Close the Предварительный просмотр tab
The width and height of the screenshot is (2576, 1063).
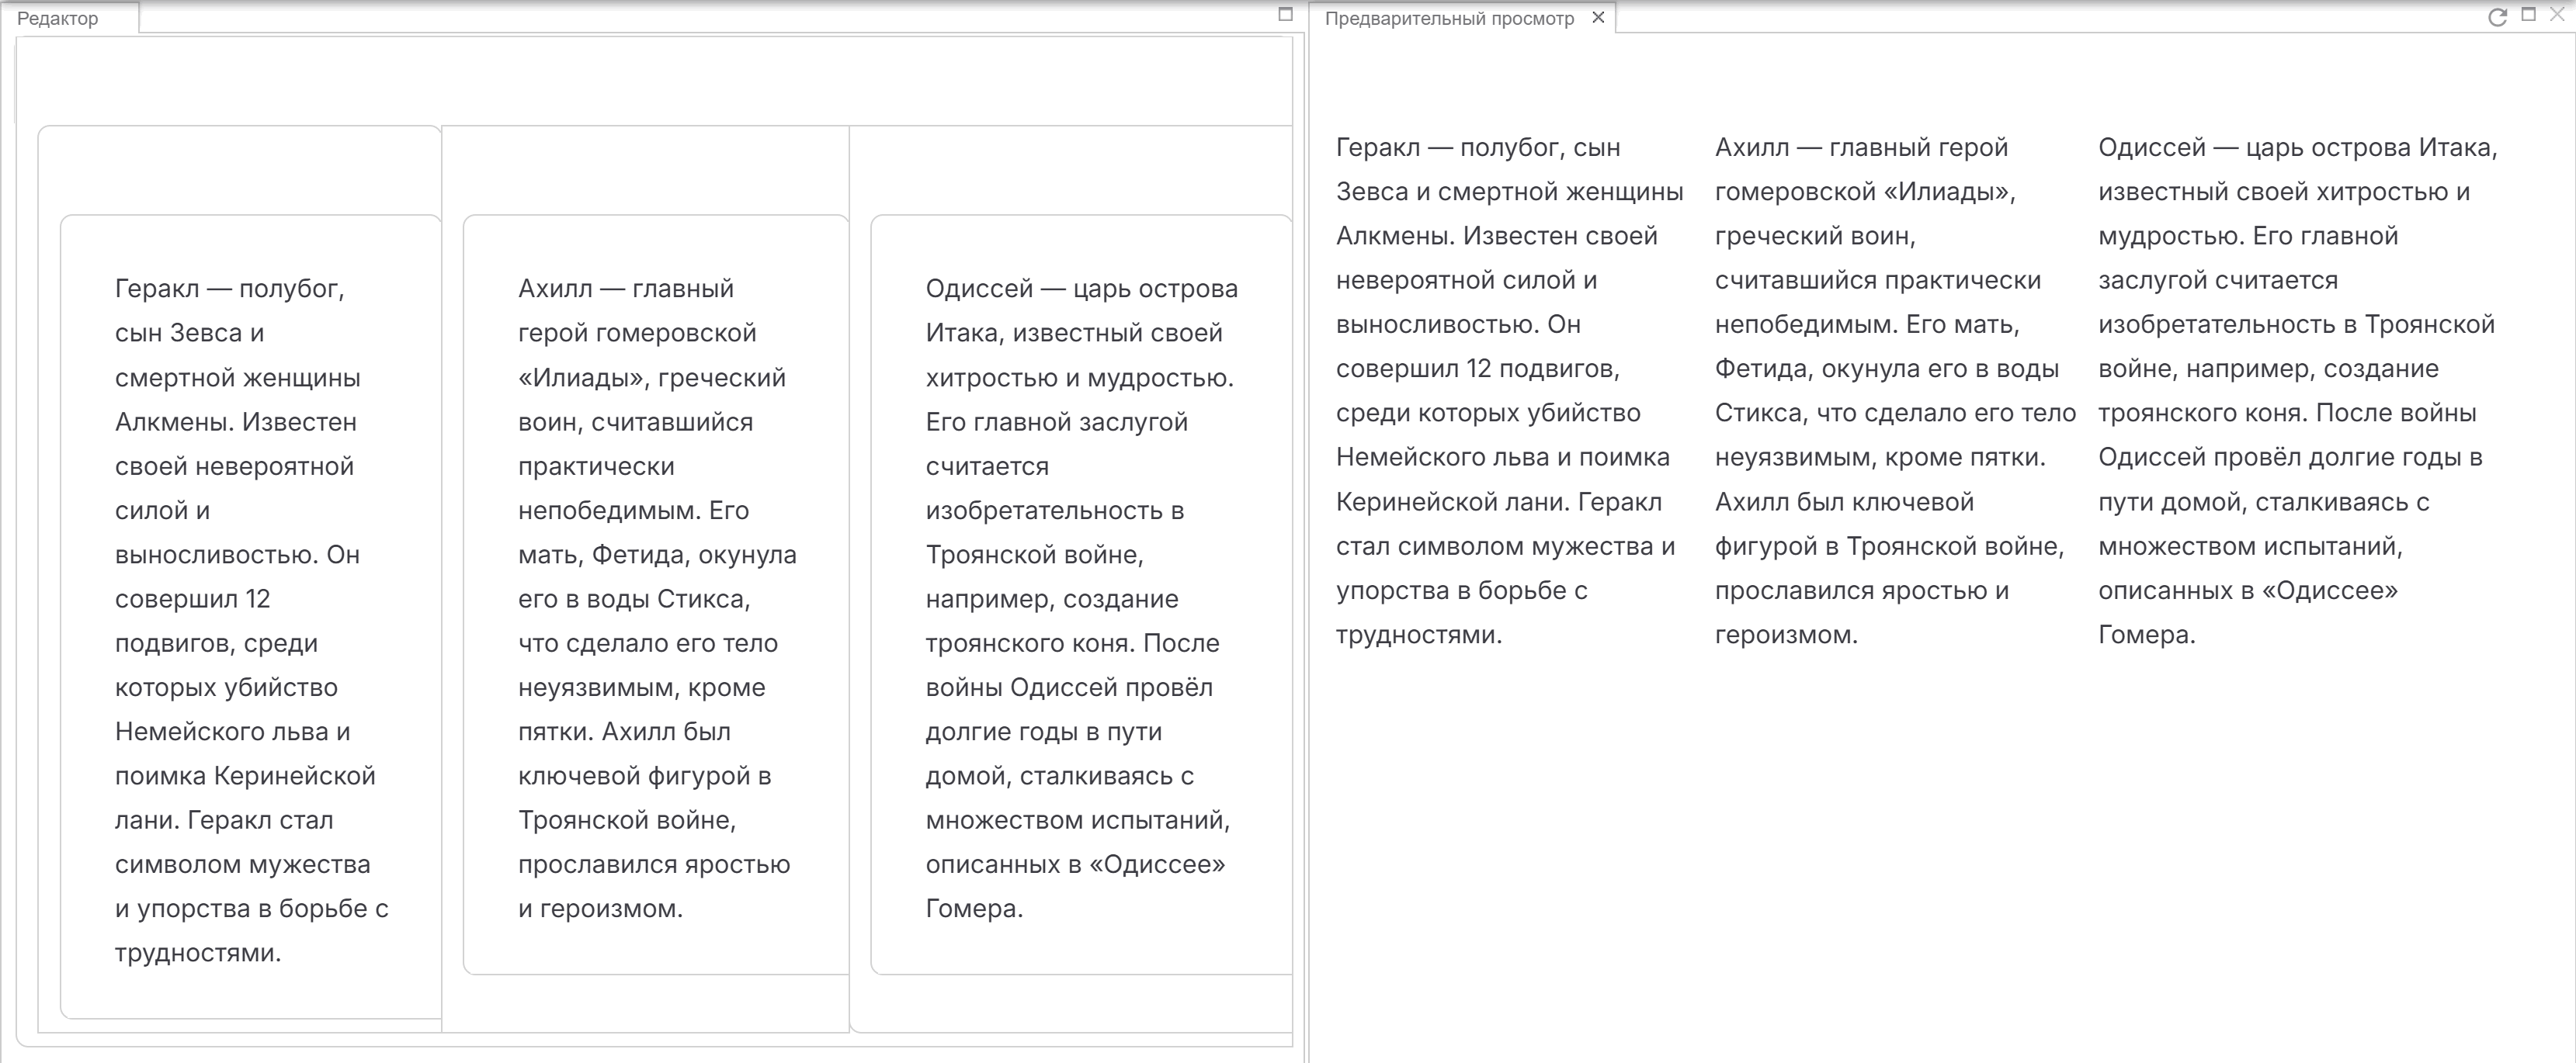1598,17
